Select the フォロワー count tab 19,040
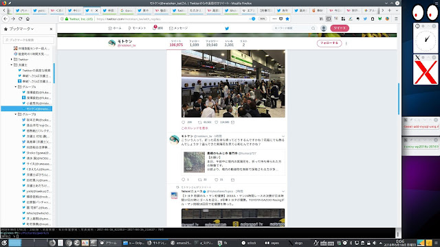The height and width of the screenshot is (247, 440). coord(212,43)
